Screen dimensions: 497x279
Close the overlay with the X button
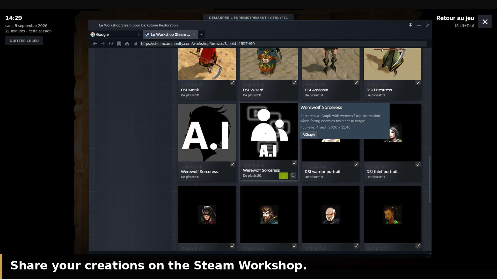pos(485,22)
